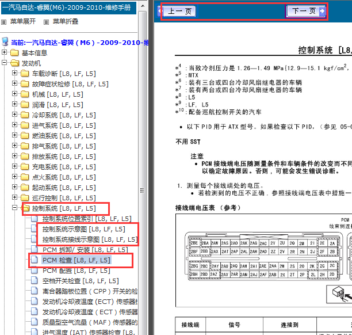Click the 菜单展开 list icon
This screenshot has width=352, height=335.
point(4,22)
